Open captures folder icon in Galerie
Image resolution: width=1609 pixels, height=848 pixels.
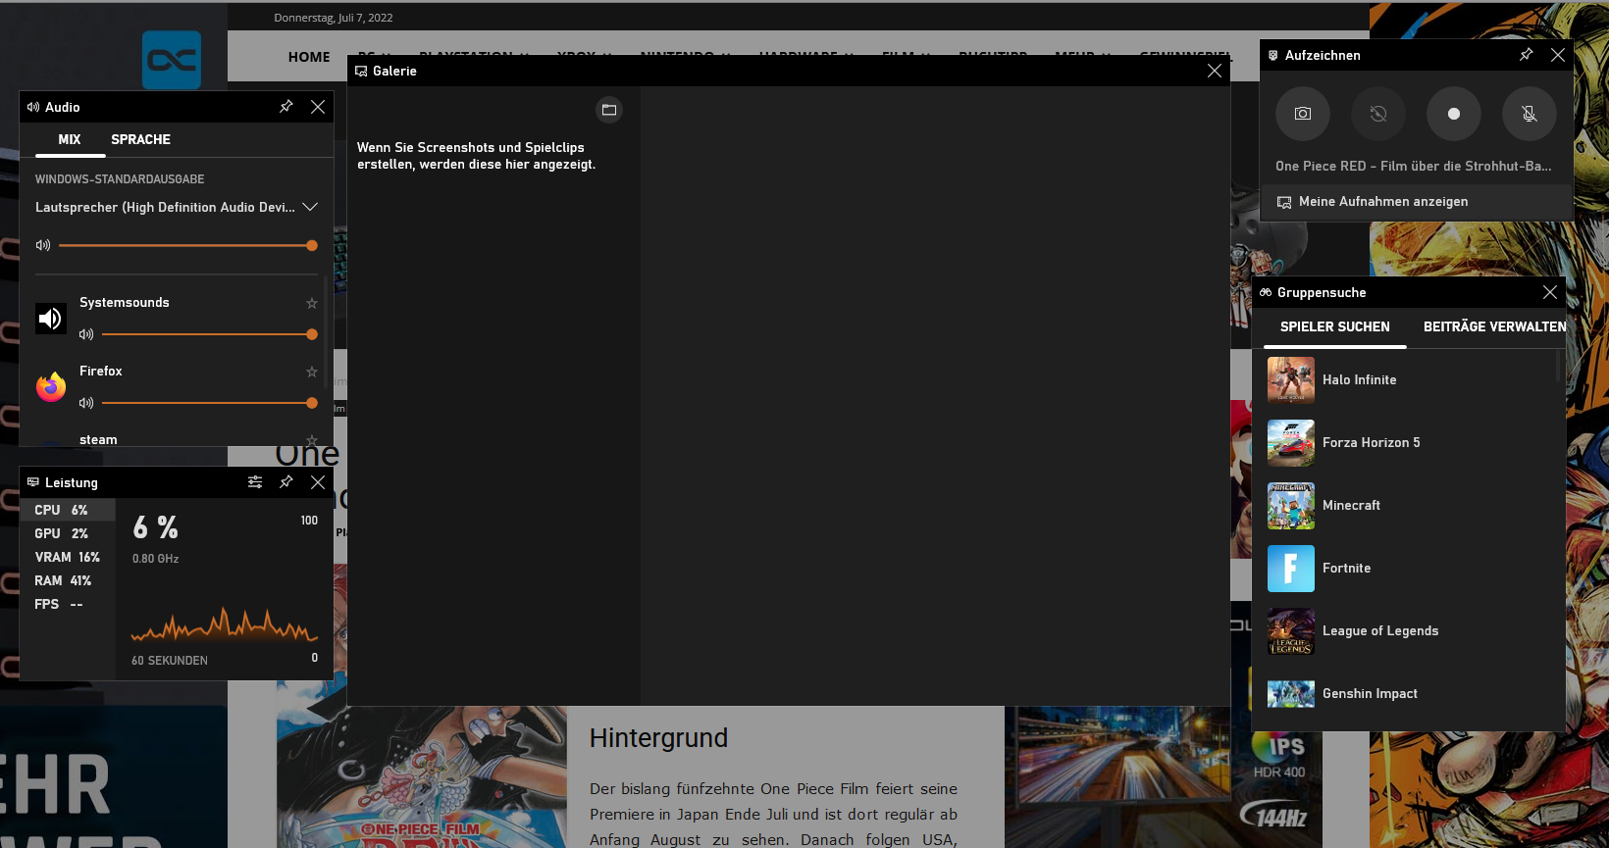(609, 110)
